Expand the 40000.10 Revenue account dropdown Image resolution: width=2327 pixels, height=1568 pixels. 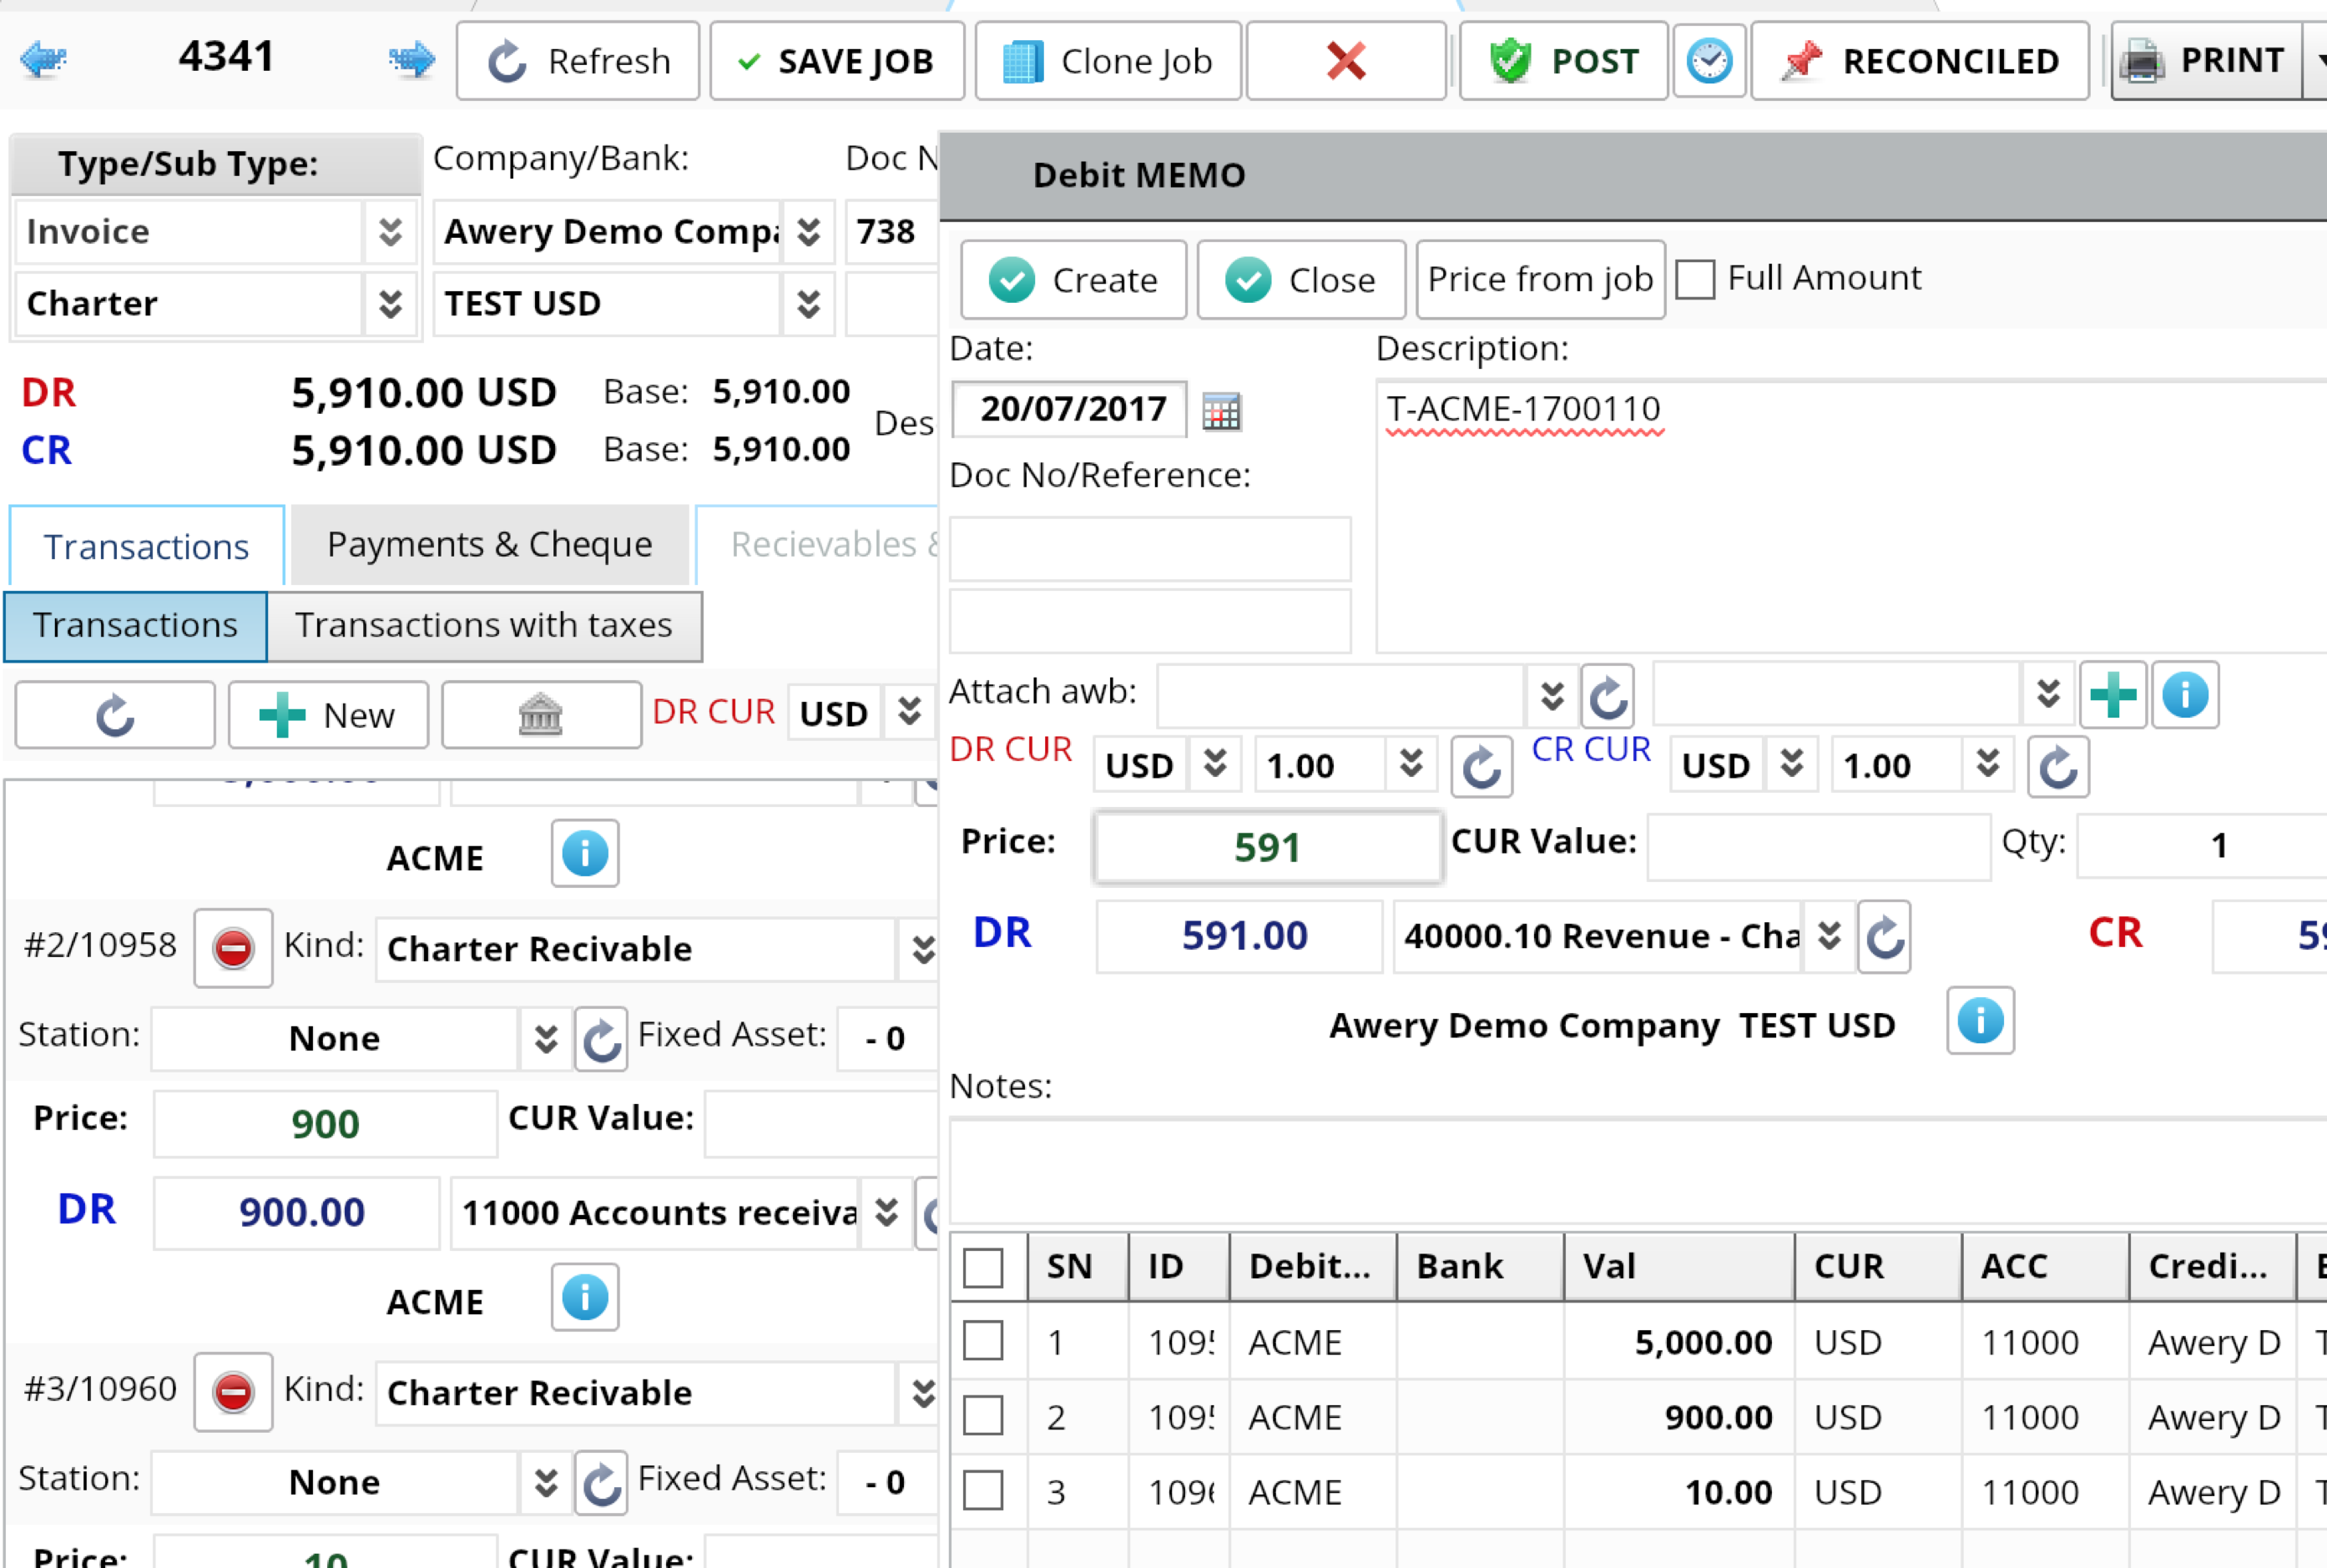(1829, 936)
